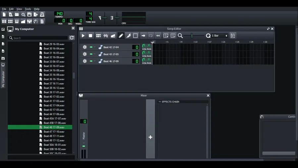Stop playback in Song-Editor
The height and width of the screenshot is (168, 298).
tap(90, 35)
